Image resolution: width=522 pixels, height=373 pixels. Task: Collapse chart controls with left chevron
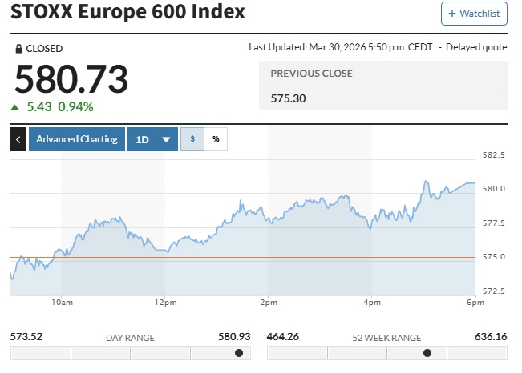[x=18, y=139]
